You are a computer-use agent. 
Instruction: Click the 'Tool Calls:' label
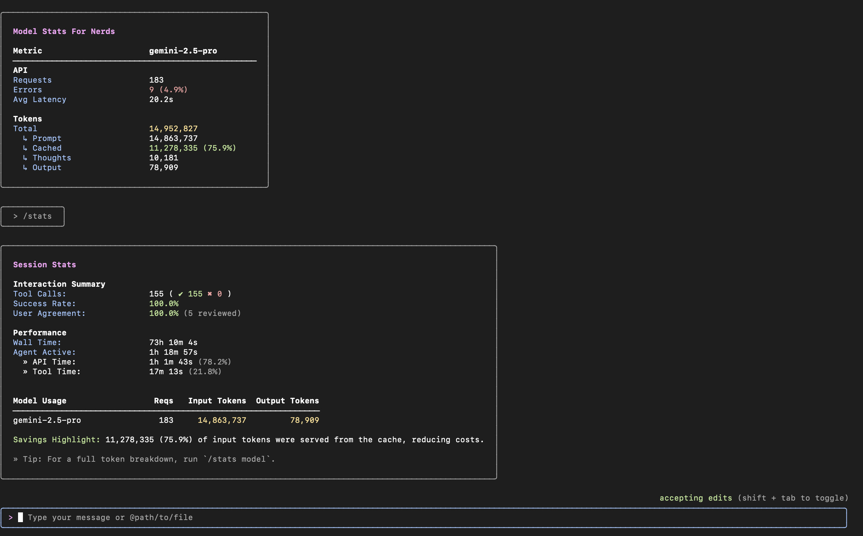40,294
